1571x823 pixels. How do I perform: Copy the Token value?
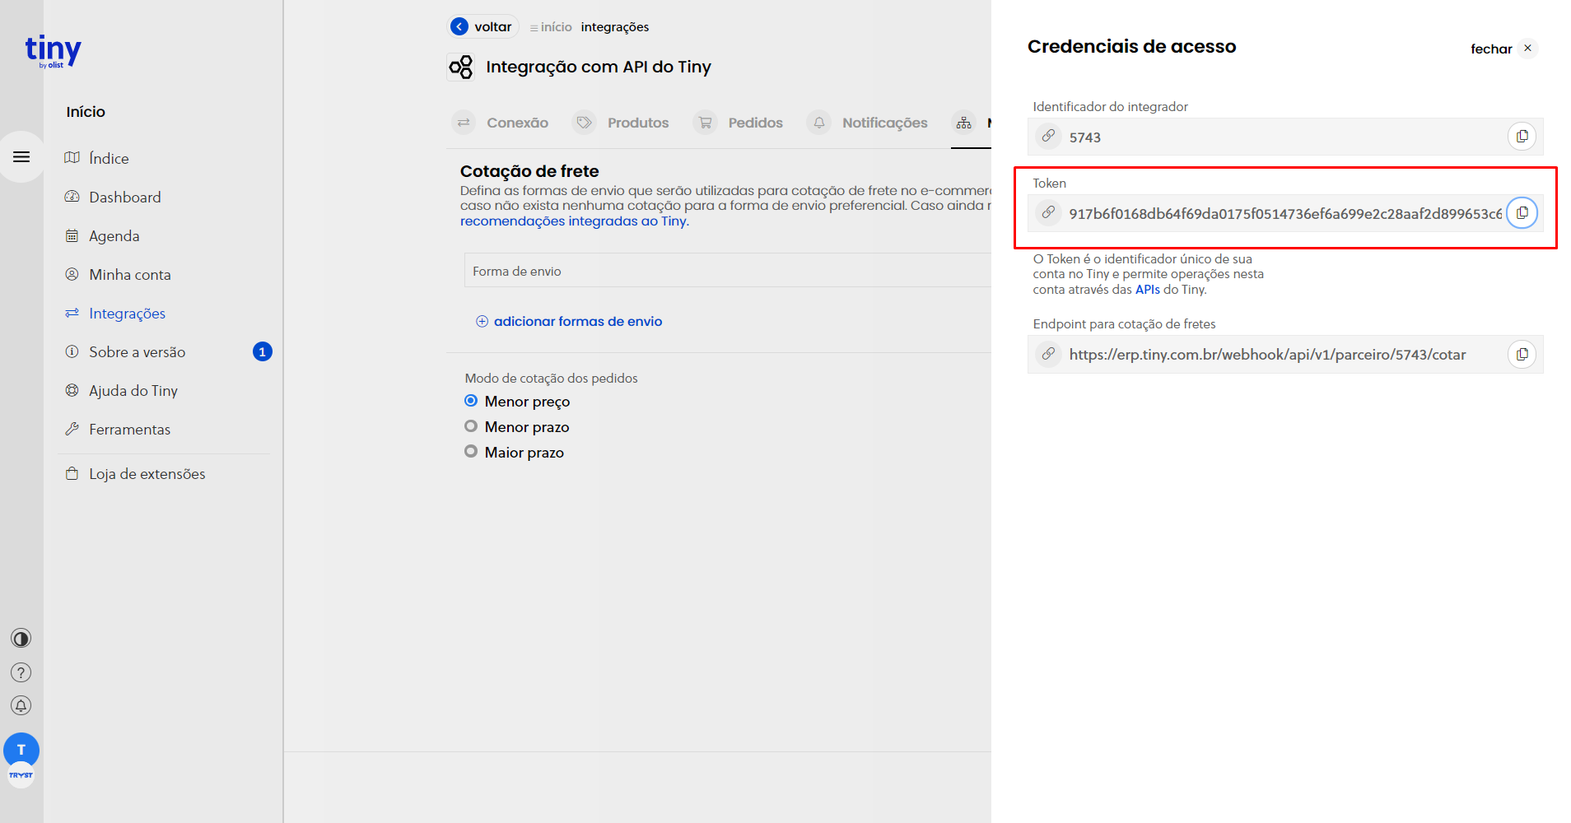click(x=1522, y=213)
